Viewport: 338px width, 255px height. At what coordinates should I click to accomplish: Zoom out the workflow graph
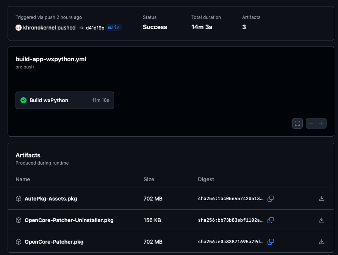[x=311, y=123]
